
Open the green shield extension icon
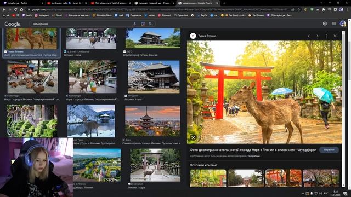312,10
